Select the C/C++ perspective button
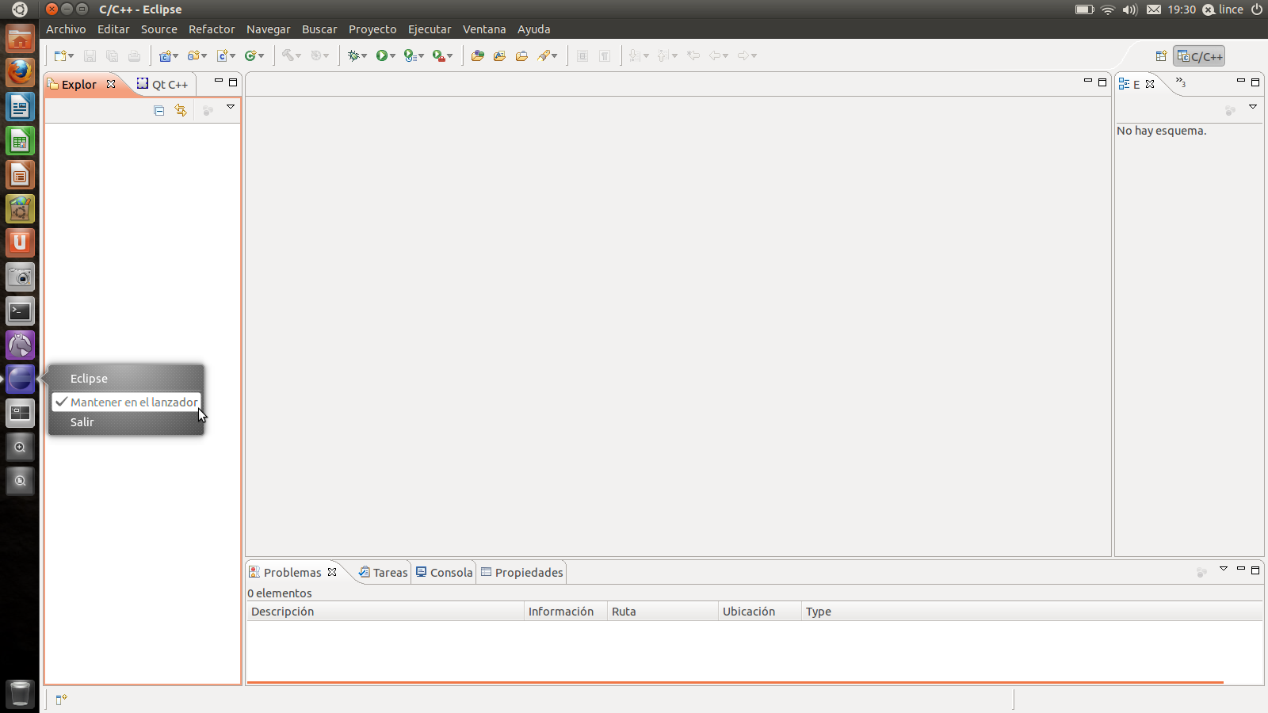This screenshot has height=713, width=1268. tap(1200, 56)
